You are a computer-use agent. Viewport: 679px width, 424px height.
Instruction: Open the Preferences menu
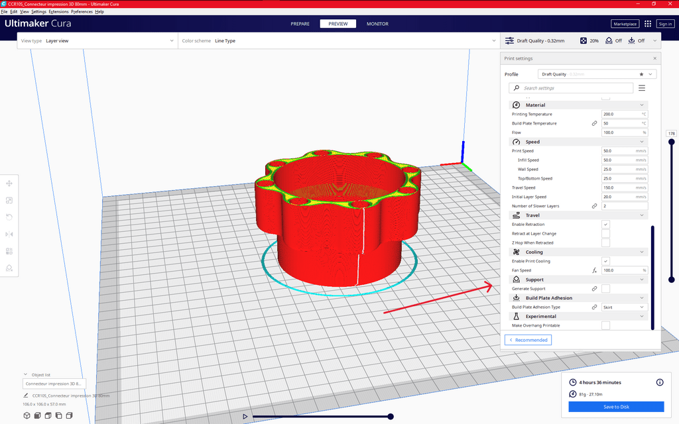pyautogui.click(x=82, y=12)
